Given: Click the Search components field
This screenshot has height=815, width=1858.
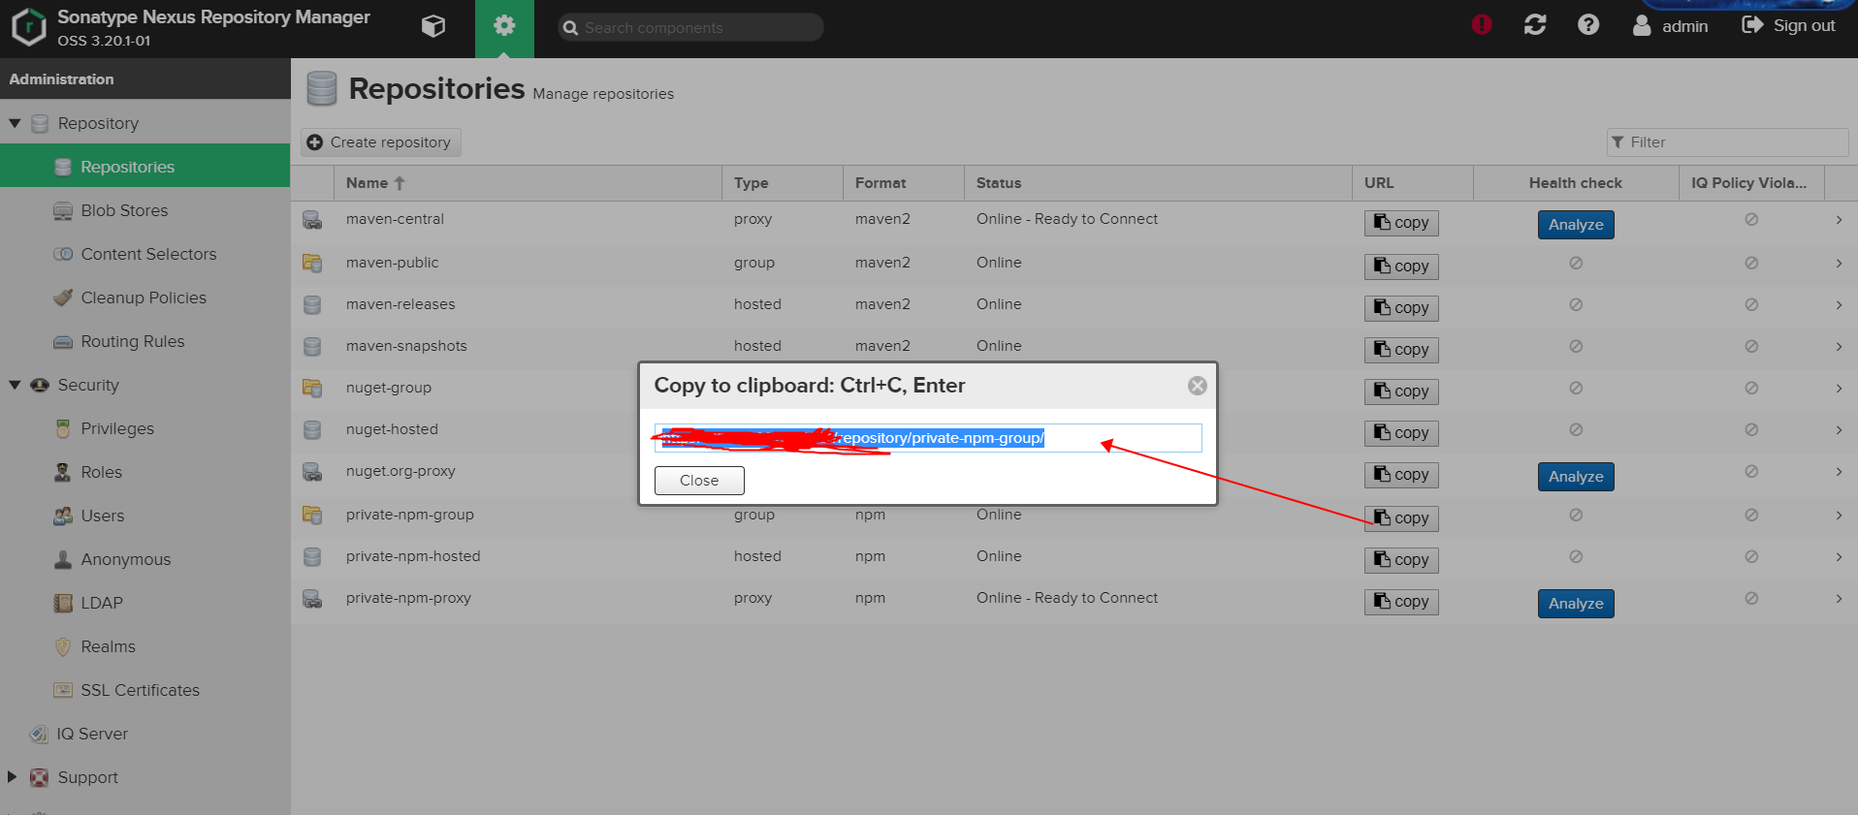Looking at the screenshot, I should pos(690,27).
